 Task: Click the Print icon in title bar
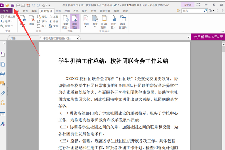coord(17,5)
